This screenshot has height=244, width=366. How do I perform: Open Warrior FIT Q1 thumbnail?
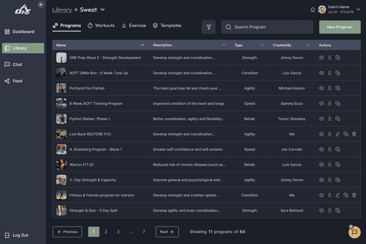(61, 164)
